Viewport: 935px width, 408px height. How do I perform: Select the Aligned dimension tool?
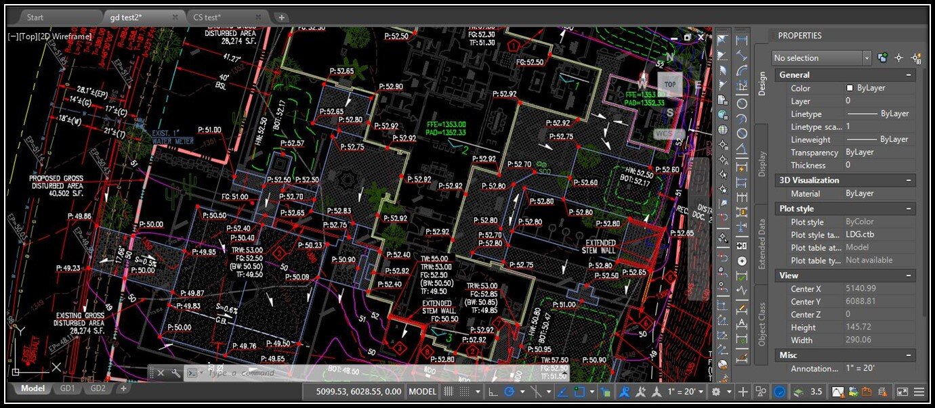click(742, 56)
